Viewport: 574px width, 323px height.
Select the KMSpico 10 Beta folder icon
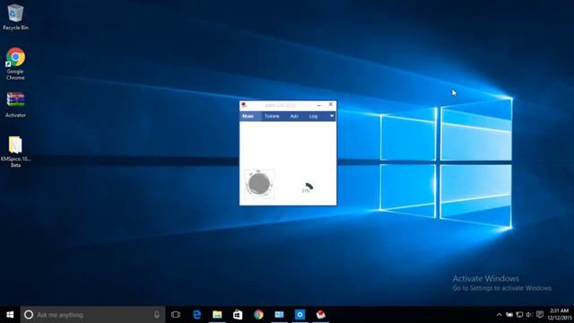15,152
